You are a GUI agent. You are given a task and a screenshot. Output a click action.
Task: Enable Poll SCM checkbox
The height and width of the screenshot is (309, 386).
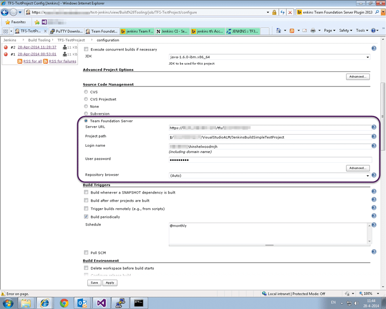click(x=86, y=253)
